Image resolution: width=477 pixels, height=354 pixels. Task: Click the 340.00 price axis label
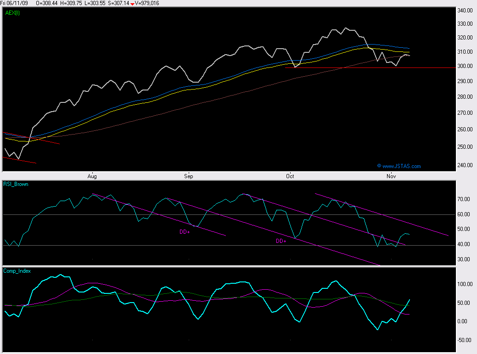point(466,11)
